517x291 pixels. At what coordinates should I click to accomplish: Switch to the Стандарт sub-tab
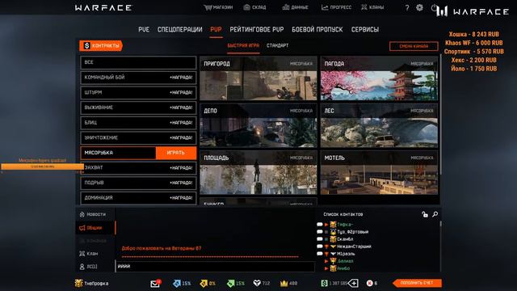coord(277,45)
